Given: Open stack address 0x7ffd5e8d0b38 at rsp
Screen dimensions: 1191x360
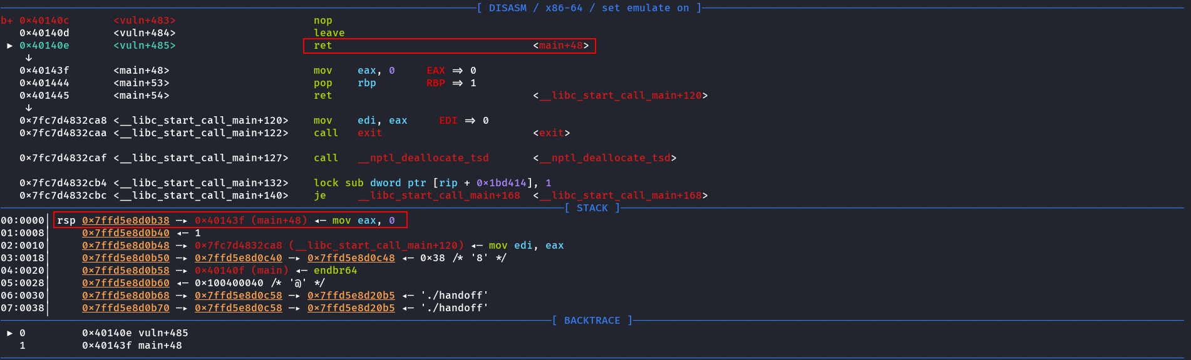Looking at the screenshot, I should tap(125, 221).
